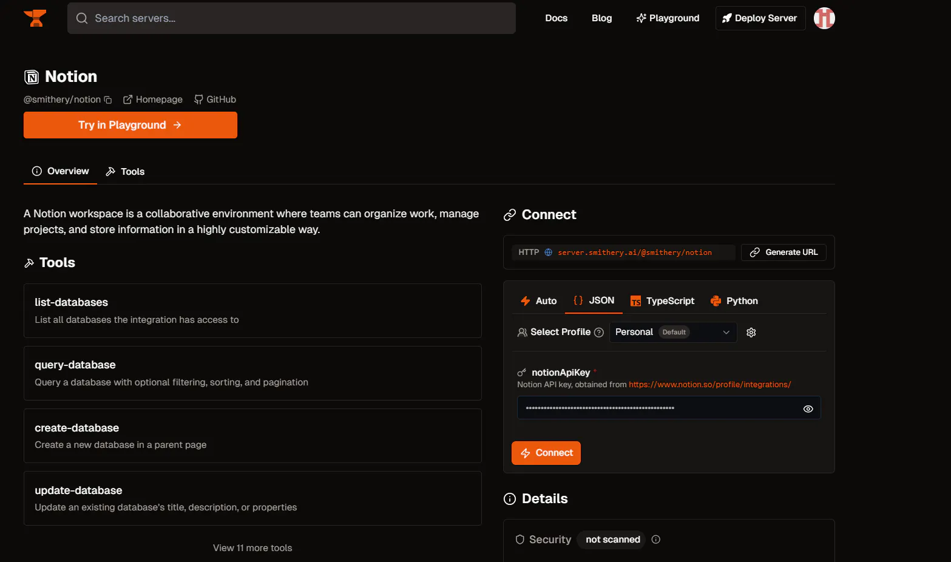Click the orange Connect button
Image resolution: width=951 pixels, height=562 pixels.
546,453
